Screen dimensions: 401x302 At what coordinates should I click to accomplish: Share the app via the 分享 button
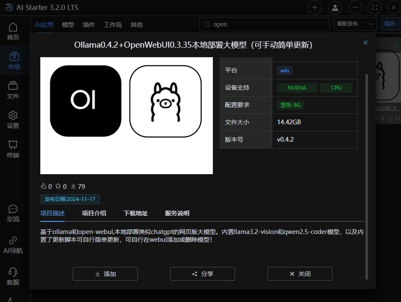(x=202, y=274)
